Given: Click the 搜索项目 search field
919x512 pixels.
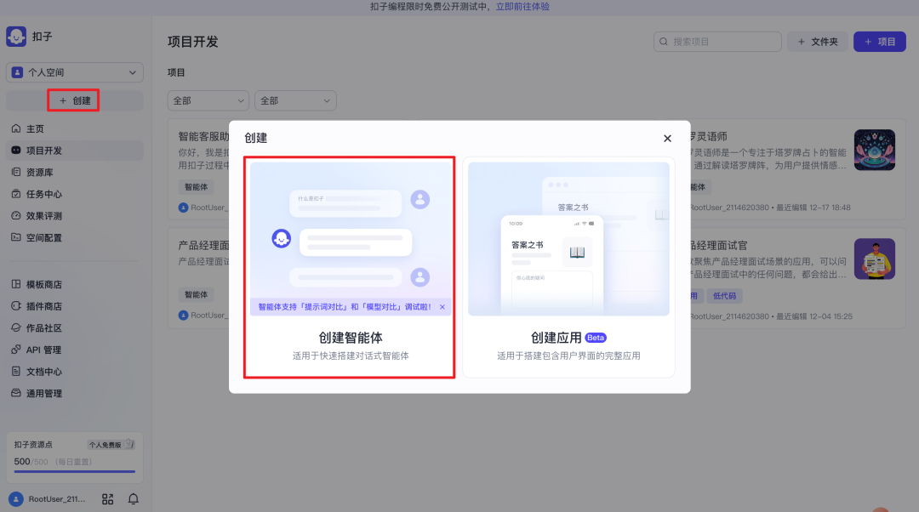Looking at the screenshot, I should pyautogui.click(x=717, y=42).
